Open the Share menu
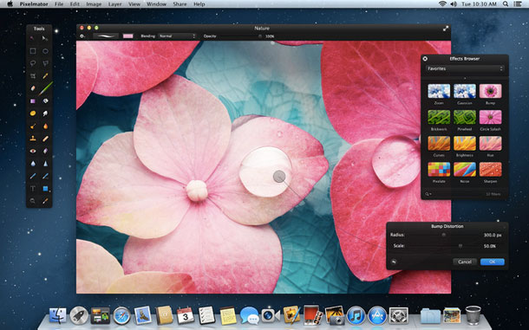The width and height of the screenshot is (529, 330). [x=180, y=4]
